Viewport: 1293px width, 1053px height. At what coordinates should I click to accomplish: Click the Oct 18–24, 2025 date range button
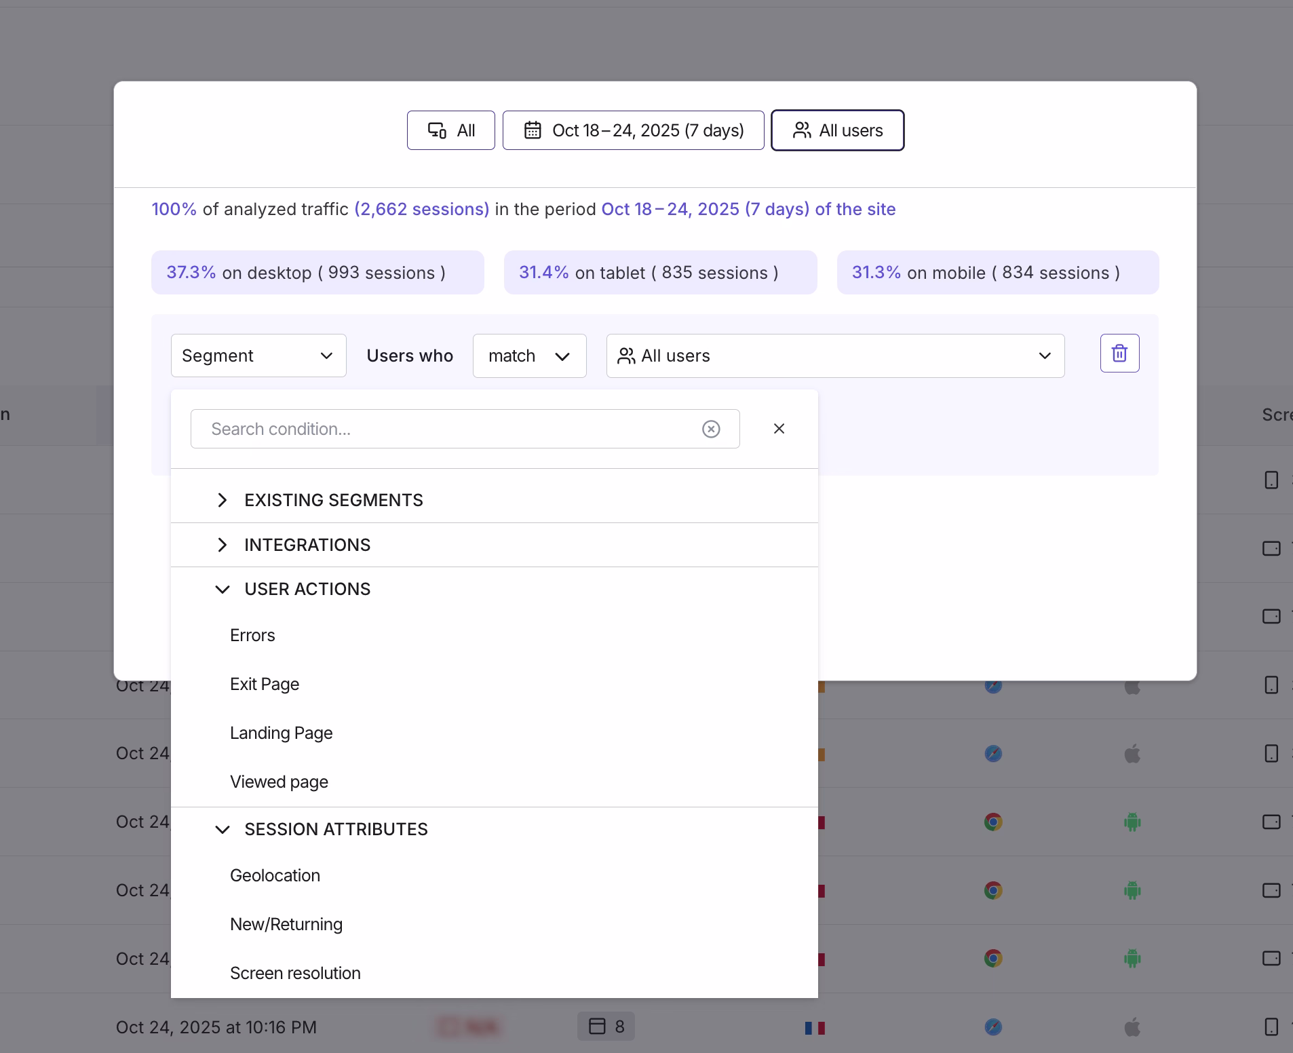pyautogui.click(x=633, y=130)
